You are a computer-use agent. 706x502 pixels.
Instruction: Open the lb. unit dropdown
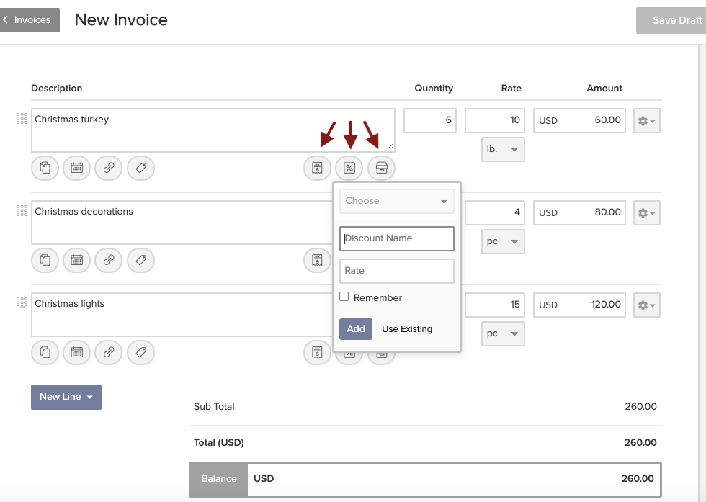pos(503,150)
